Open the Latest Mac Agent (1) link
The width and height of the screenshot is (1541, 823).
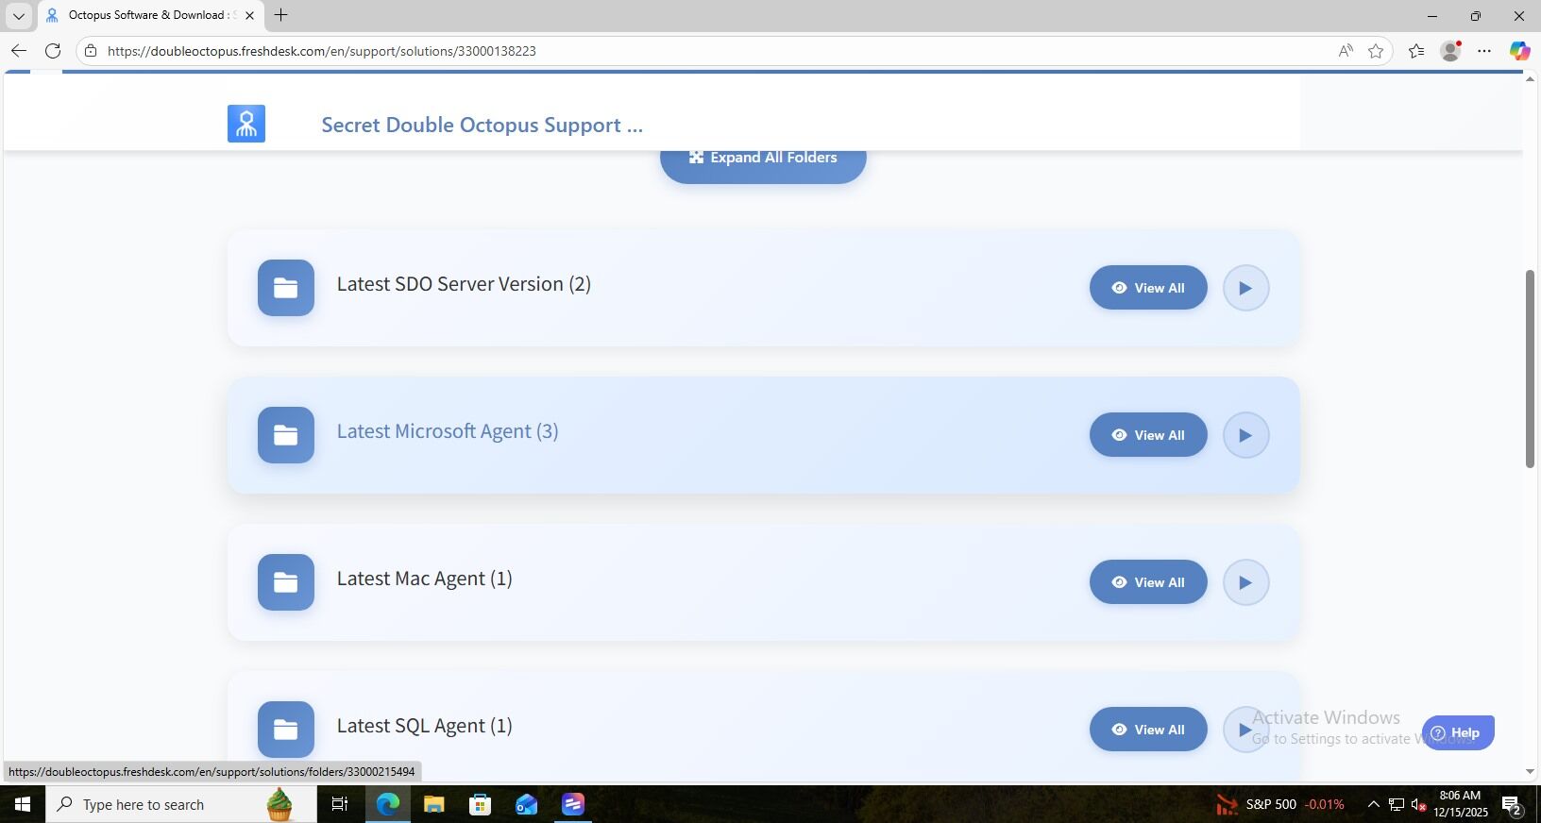[425, 579]
